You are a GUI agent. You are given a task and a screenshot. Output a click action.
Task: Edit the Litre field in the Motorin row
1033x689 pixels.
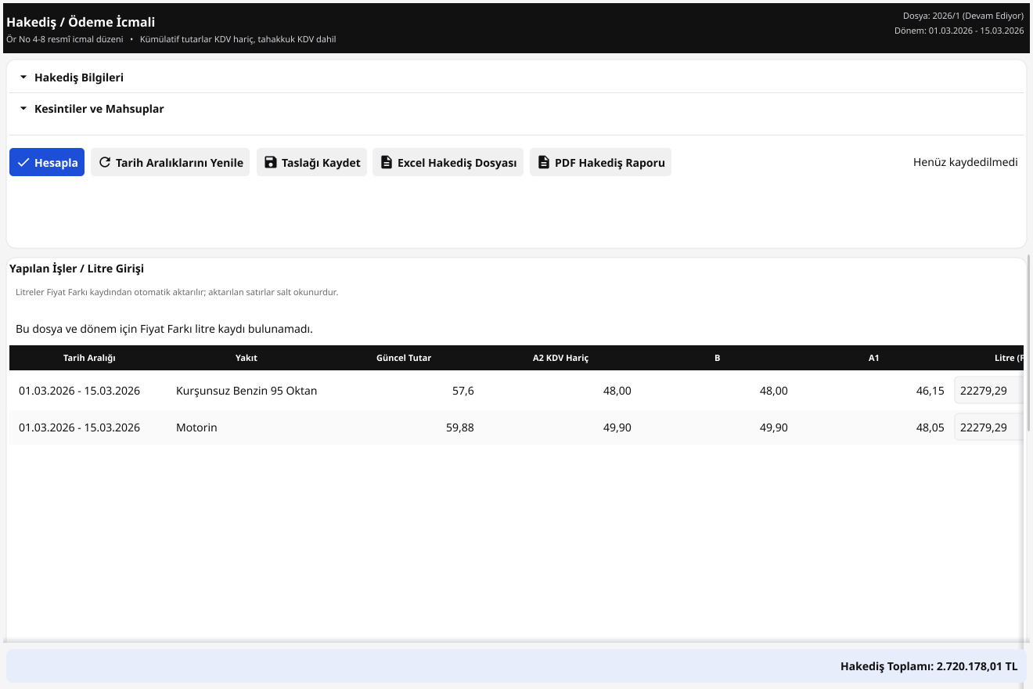coord(988,427)
